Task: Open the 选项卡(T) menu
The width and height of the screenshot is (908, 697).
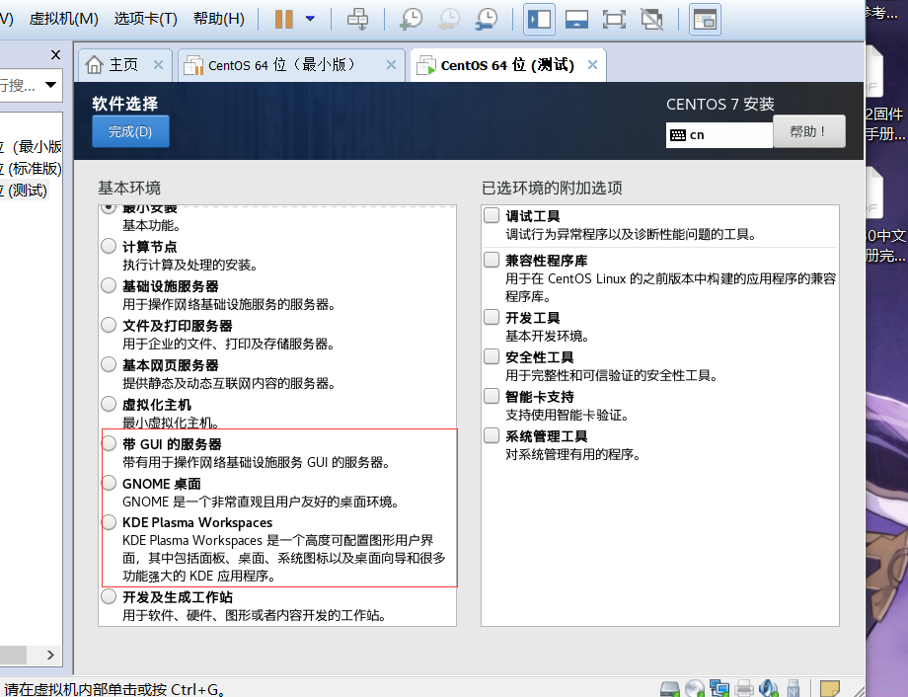Action: click(145, 19)
